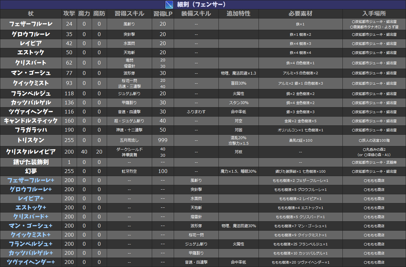Viewport: 406px width, 267px height.
Task: Open the blue ツヴァイヘンダー+ entry
Action: (x=31, y=262)
